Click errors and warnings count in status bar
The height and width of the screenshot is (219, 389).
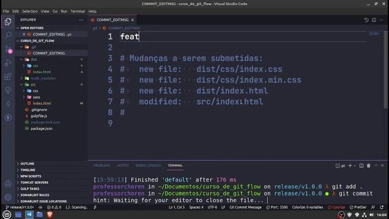54,207
